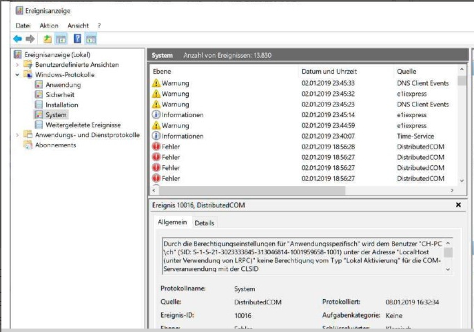Click event list horizontal scroll-right arrow
The image size is (474, 332).
452,190
